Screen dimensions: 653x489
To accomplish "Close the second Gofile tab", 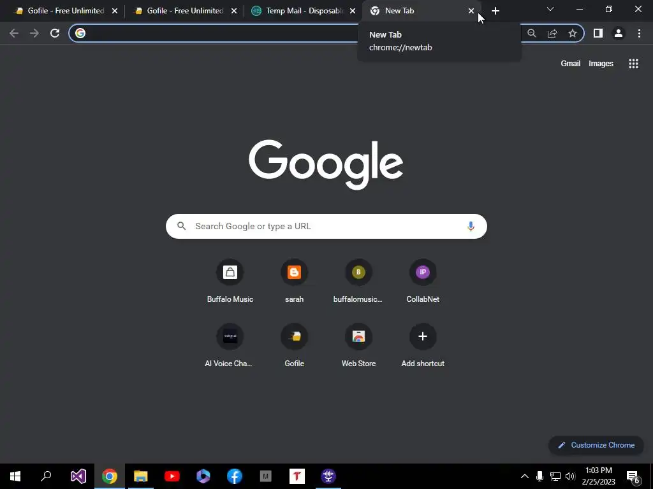I will [x=234, y=11].
